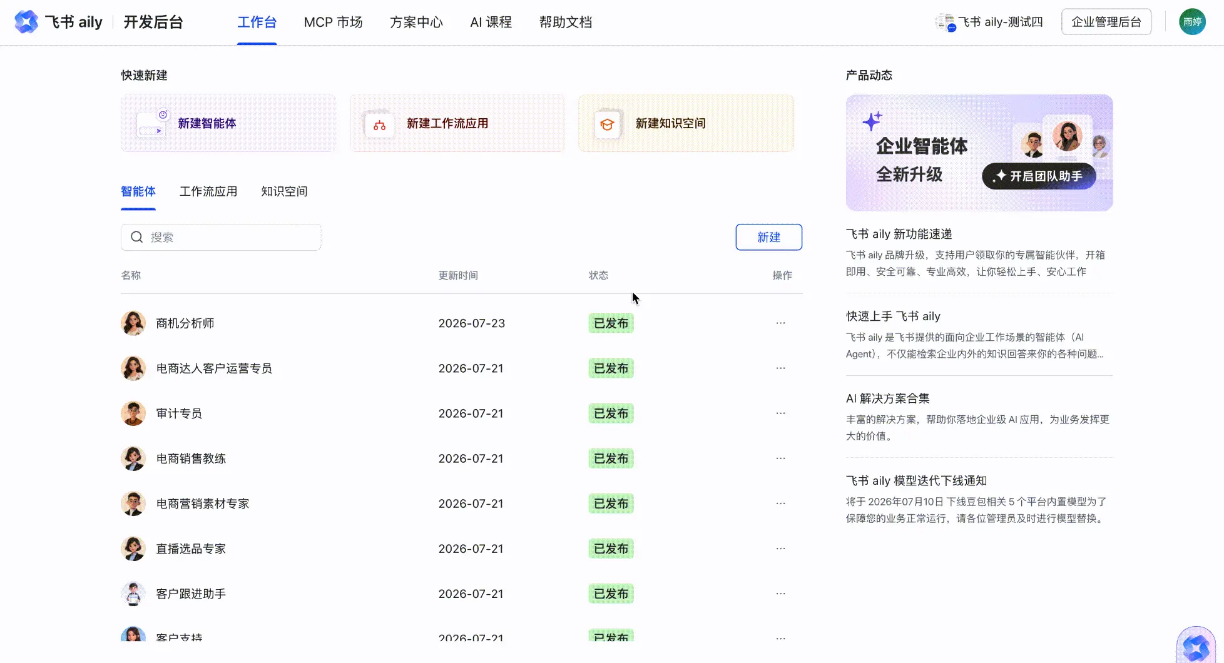The height and width of the screenshot is (663, 1224).
Task: Click the 开启团队助手 banner button
Action: [1039, 176]
